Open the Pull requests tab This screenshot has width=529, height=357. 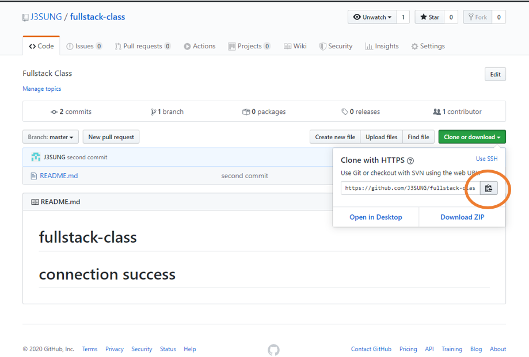pos(143,46)
